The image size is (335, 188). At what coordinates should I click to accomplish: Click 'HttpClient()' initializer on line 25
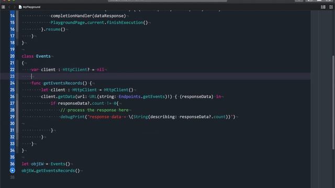(119, 90)
